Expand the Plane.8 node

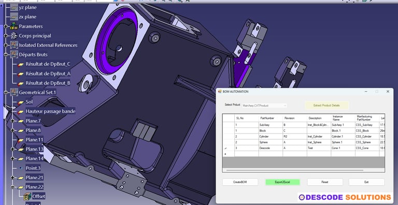(x=12, y=130)
